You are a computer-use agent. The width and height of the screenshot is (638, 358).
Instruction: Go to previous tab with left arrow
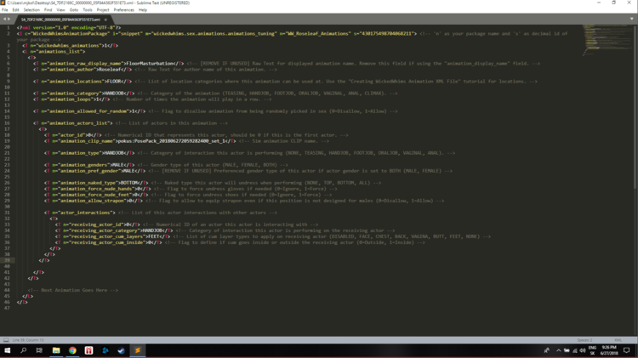pyautogui.click(x=4, y=19)
